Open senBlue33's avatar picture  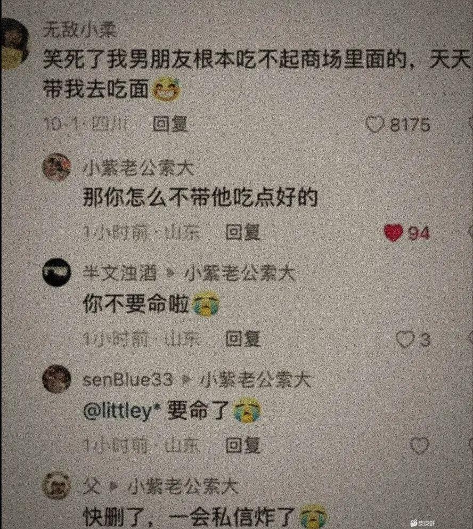56,379
